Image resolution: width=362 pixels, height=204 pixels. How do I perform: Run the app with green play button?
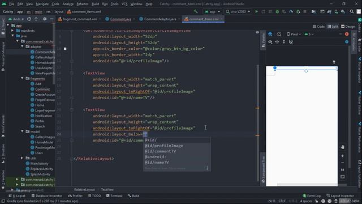coord(256,11)
